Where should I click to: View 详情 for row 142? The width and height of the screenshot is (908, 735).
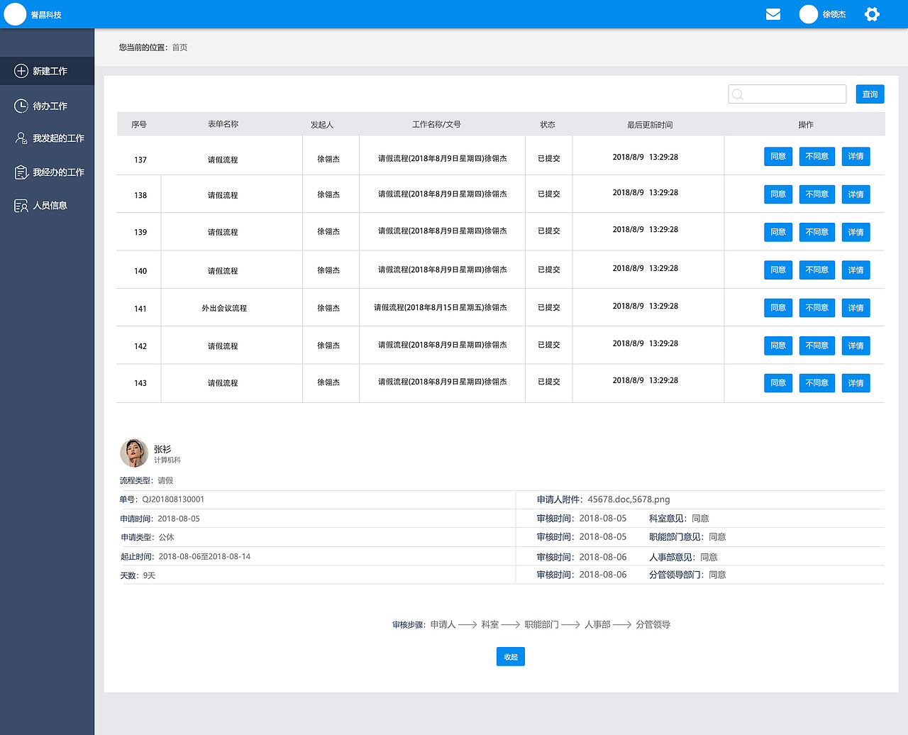point(856,346)
